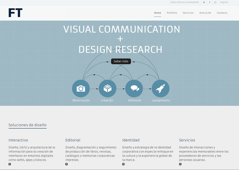Screen dimensions: 239x170
Task: Click the camera icon for Observación
Action: click(x=81, y=88)
